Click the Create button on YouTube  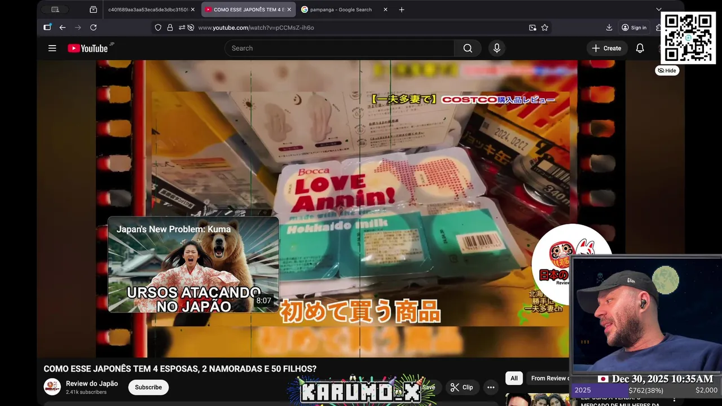606,48
